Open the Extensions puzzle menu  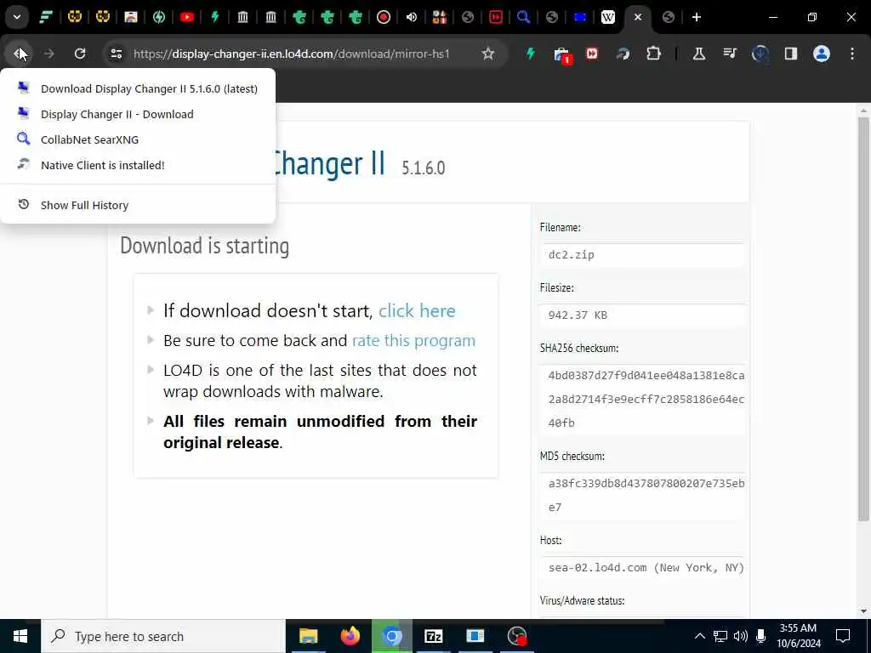click(653, 54)
